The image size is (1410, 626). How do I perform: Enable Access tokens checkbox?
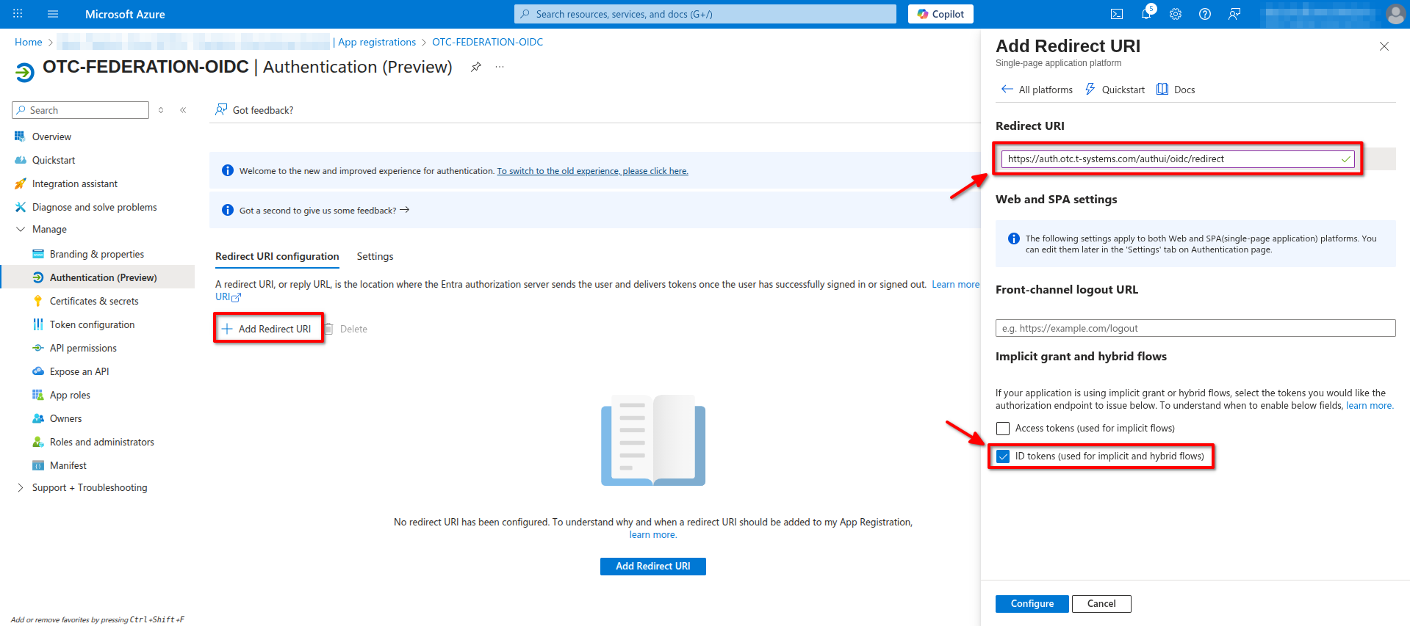[1003, 429]
